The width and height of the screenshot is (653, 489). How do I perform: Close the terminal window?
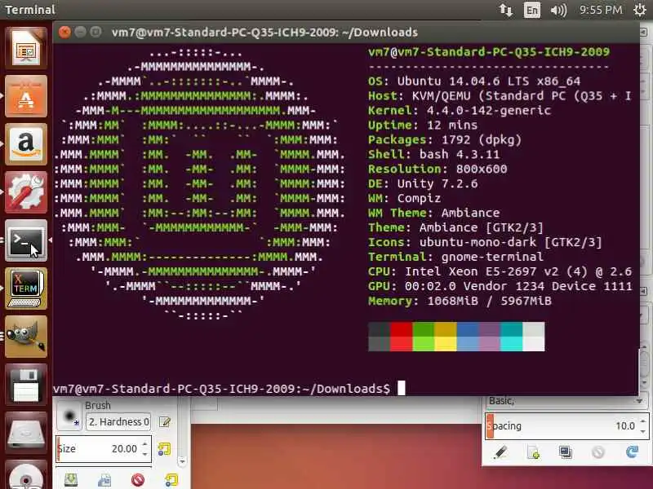point(64,32)
